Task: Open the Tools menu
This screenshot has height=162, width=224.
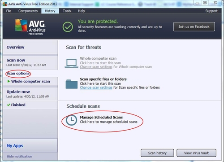Action: (67, 11)
